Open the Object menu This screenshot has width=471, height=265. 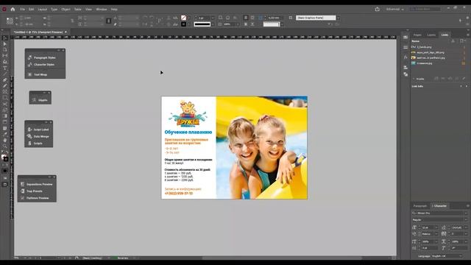point(65,10)
